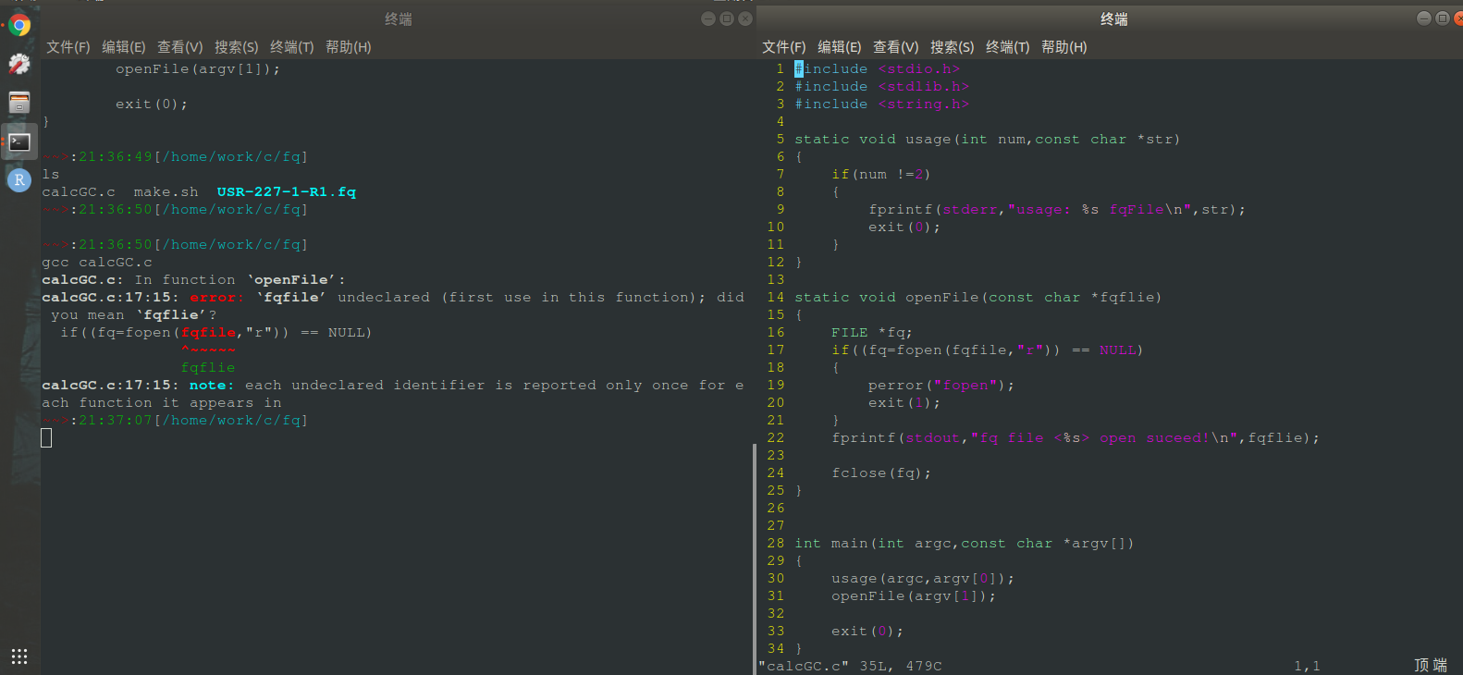Screen dimensions: 1463x675
Task: Minimize the right terminal window
Action: (1424, 18)
